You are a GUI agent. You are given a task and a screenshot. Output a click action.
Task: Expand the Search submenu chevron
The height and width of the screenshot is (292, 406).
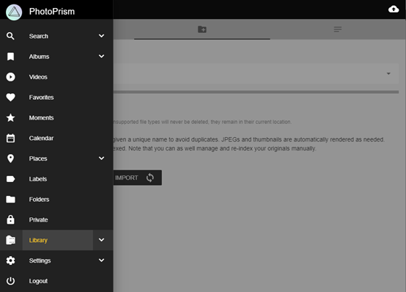(x=101, y=36)
